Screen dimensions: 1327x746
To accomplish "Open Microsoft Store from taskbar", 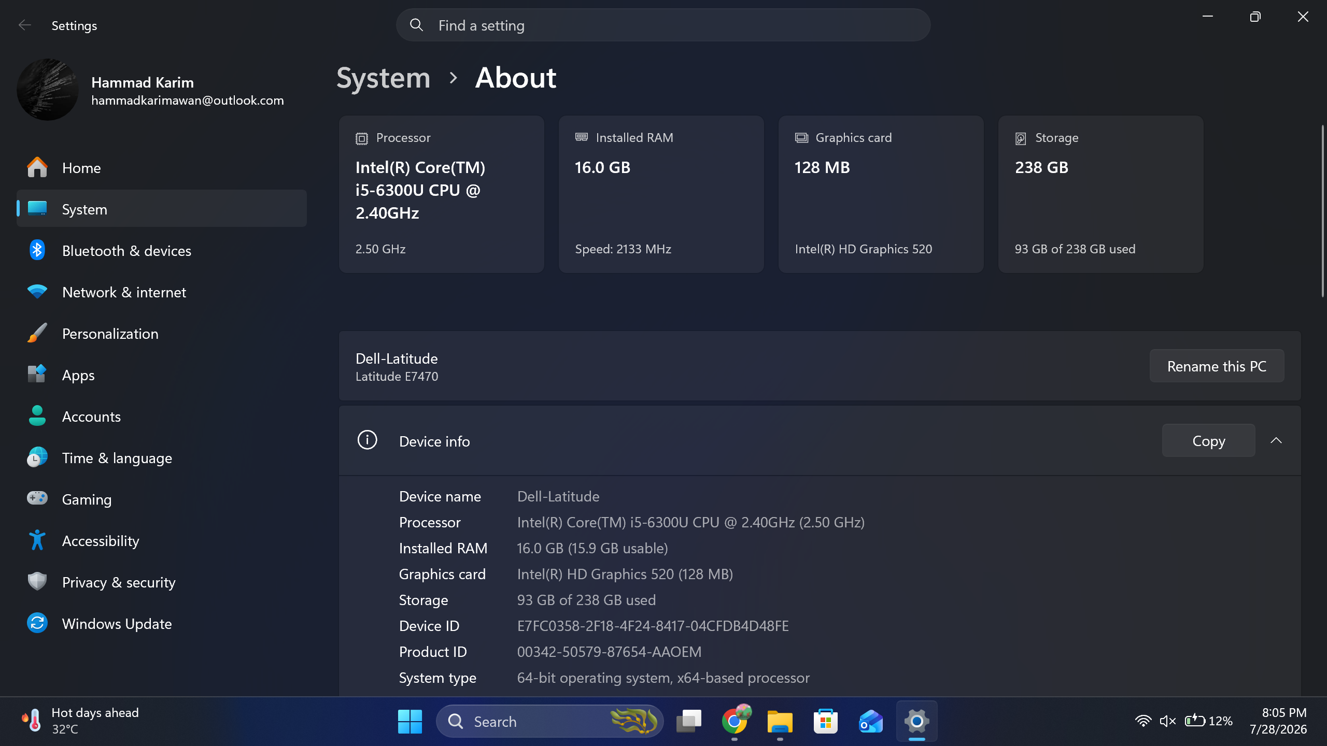I will coord(826,721).
